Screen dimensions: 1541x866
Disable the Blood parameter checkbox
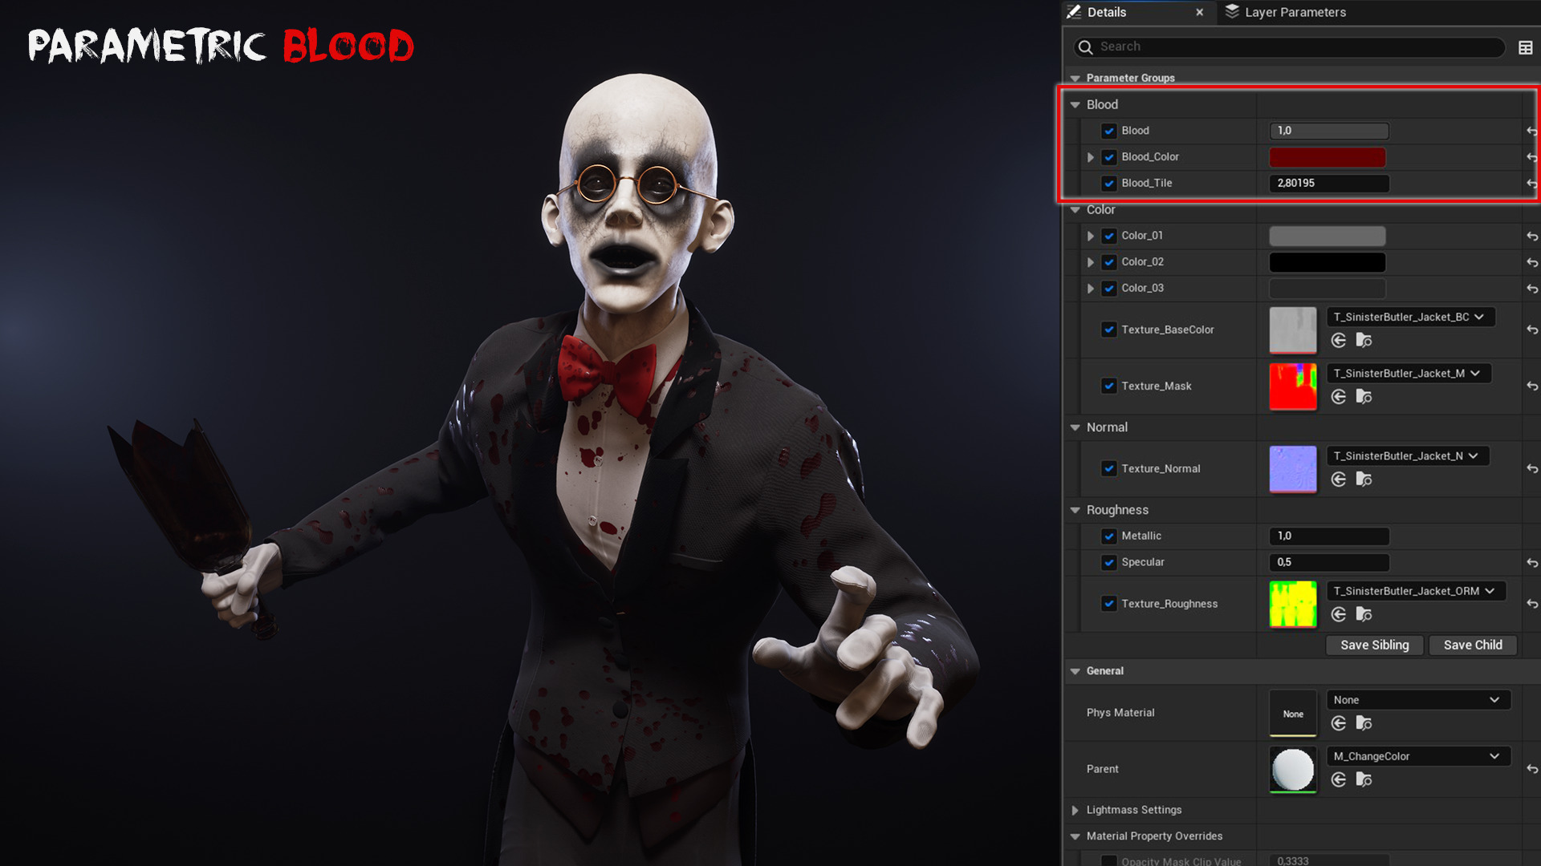(1108, 131)
